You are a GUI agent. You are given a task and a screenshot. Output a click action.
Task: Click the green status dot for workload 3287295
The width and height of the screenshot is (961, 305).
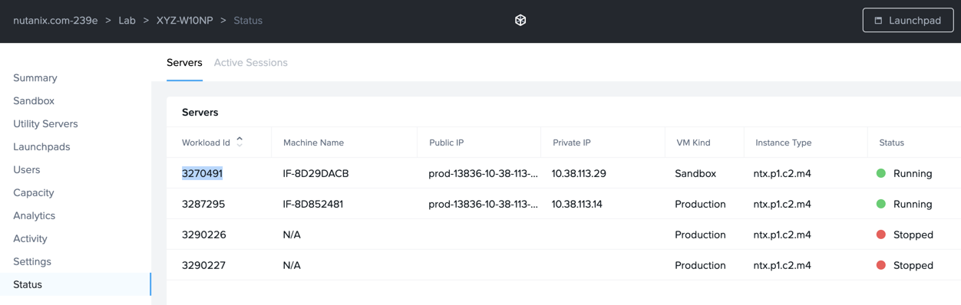pos(881,204)
